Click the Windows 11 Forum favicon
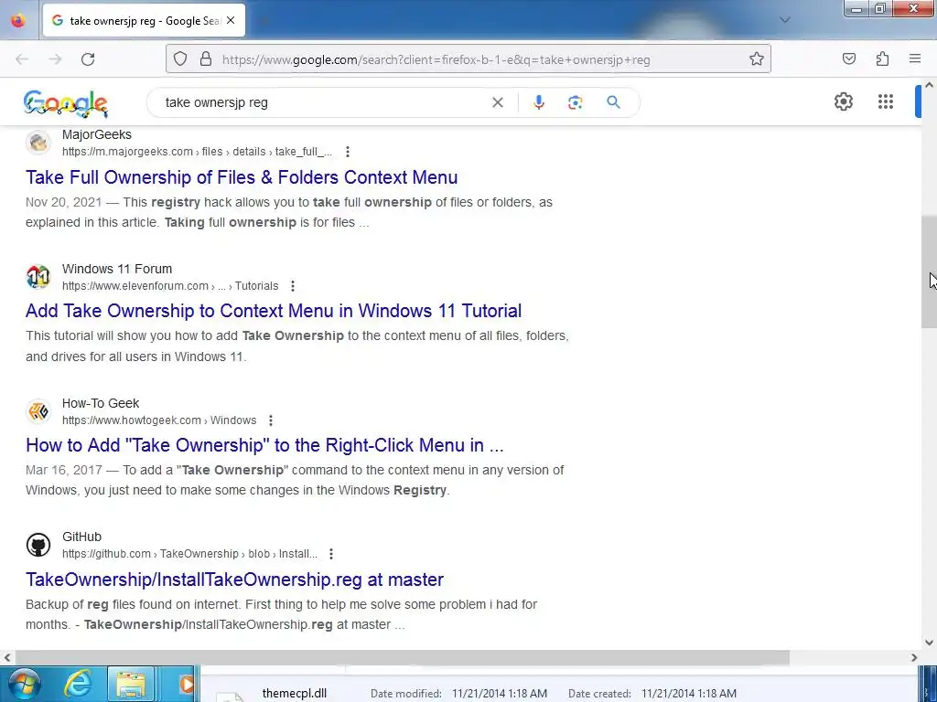 pyautogui.click(x=38, y=277)
